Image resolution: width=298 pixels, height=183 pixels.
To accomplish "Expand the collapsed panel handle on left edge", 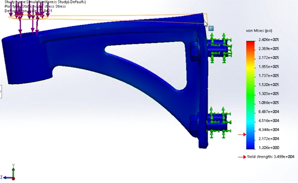I will point(1,91).
